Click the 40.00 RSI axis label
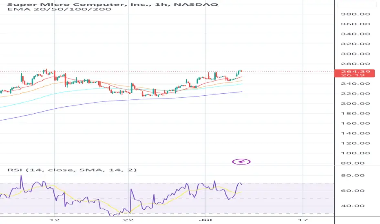 click(x=353, y=206)
